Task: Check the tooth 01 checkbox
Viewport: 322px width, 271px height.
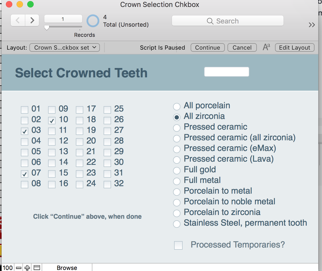Action: coord(25,110)
